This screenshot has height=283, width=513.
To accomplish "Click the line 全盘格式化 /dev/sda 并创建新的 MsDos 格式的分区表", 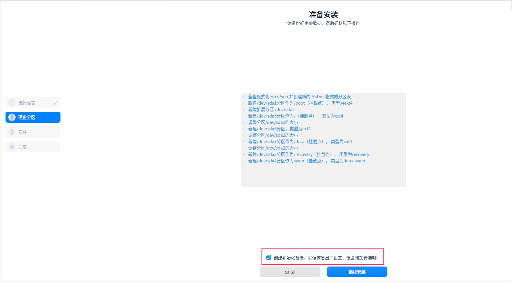I will pos(299,97).
